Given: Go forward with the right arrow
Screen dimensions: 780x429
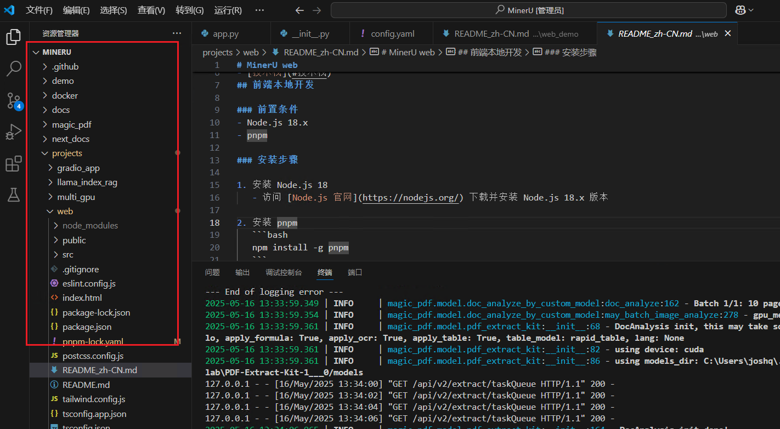Looking at the screenshot, I should pos(316,10).
